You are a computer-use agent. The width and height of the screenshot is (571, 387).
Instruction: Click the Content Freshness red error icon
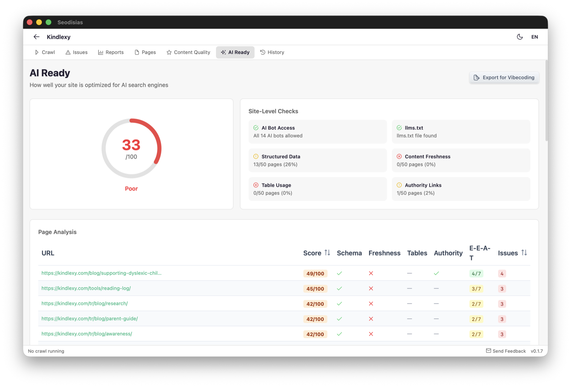click(x=399, y=156)
